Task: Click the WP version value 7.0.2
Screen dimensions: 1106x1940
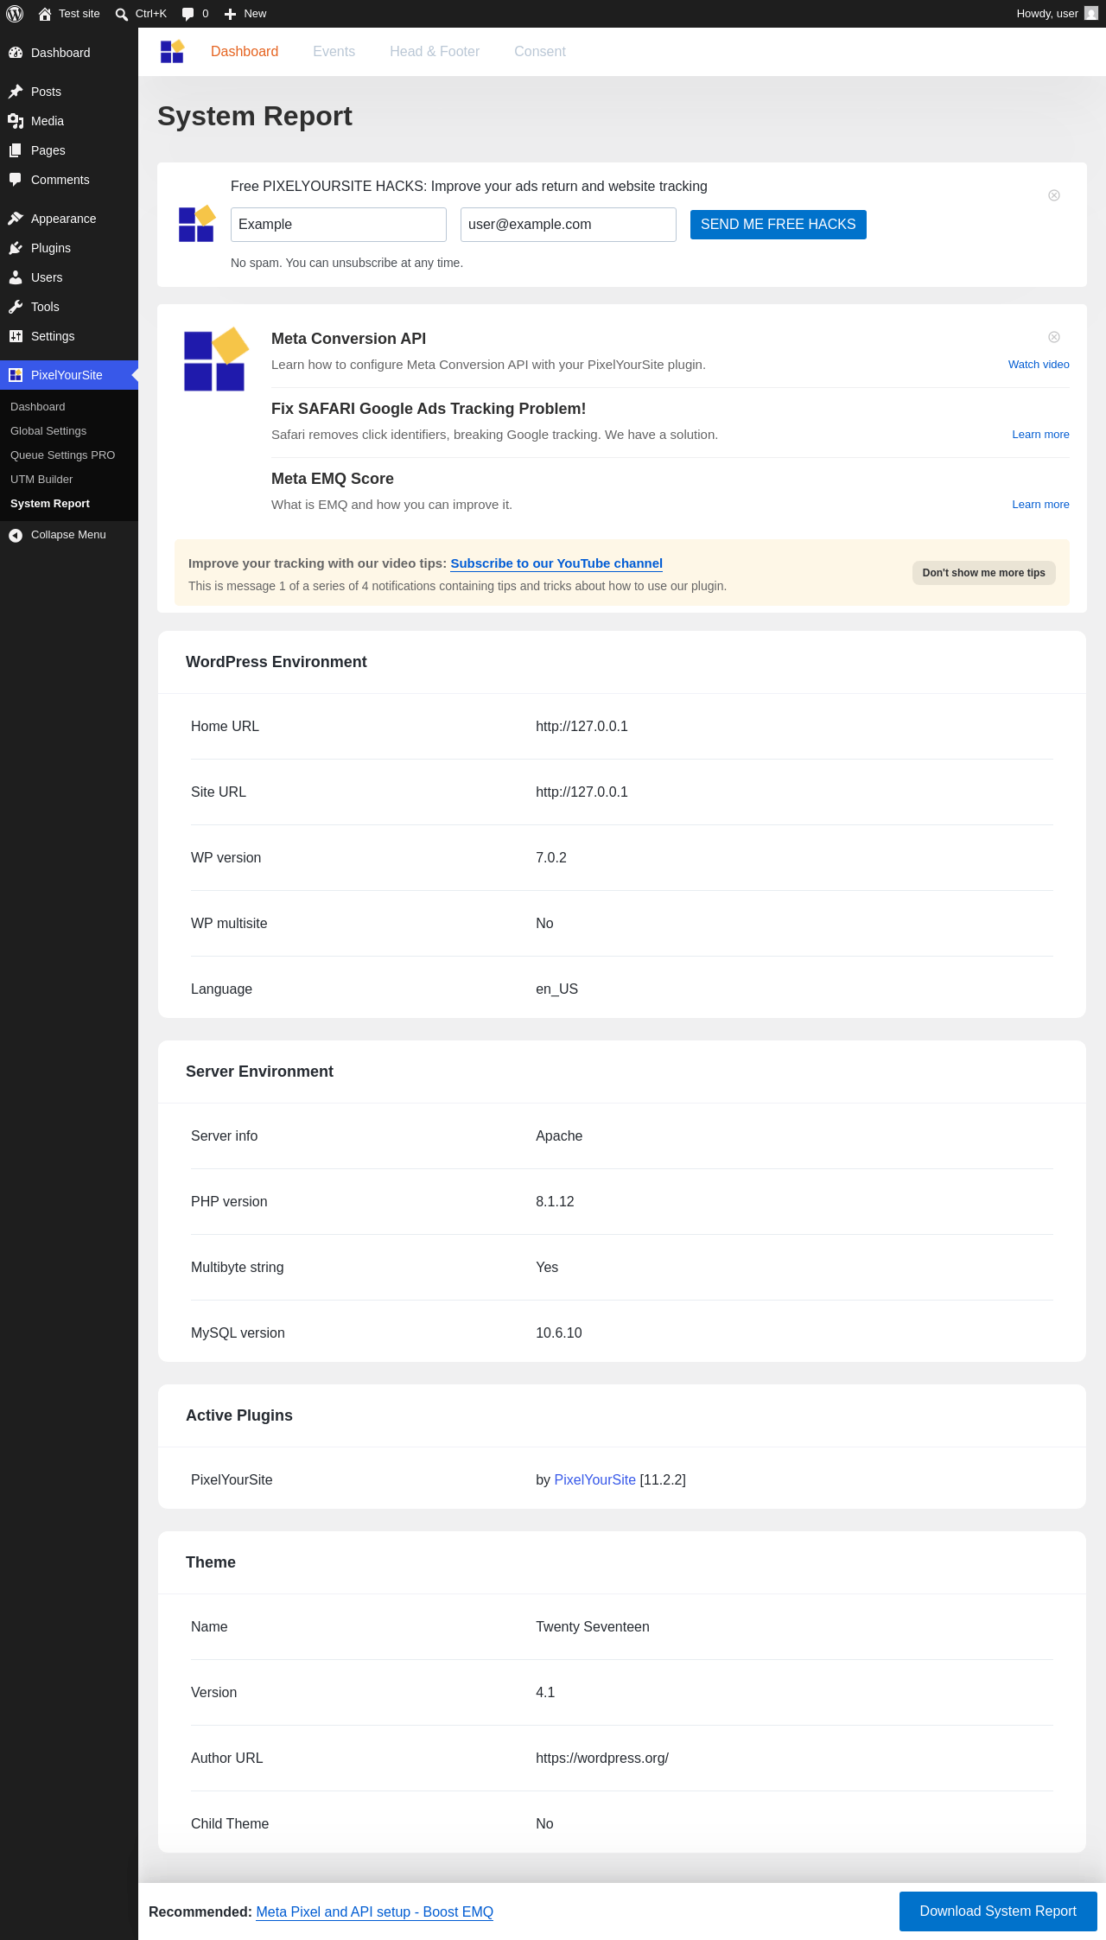Action: pos(551,857)
